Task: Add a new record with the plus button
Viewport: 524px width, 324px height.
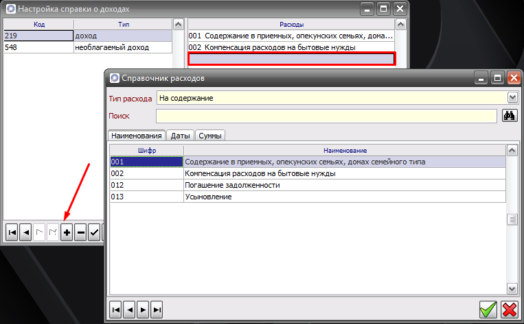Action: [67, 233]
